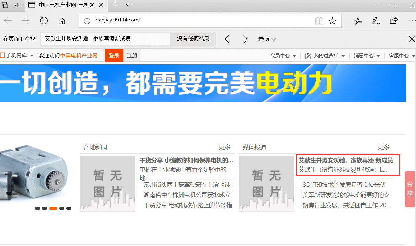Open article 3D打印技术的发展是否会使光伏

click(344, 185)
